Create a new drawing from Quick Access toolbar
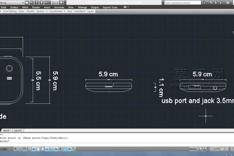 tap(27, 2)
